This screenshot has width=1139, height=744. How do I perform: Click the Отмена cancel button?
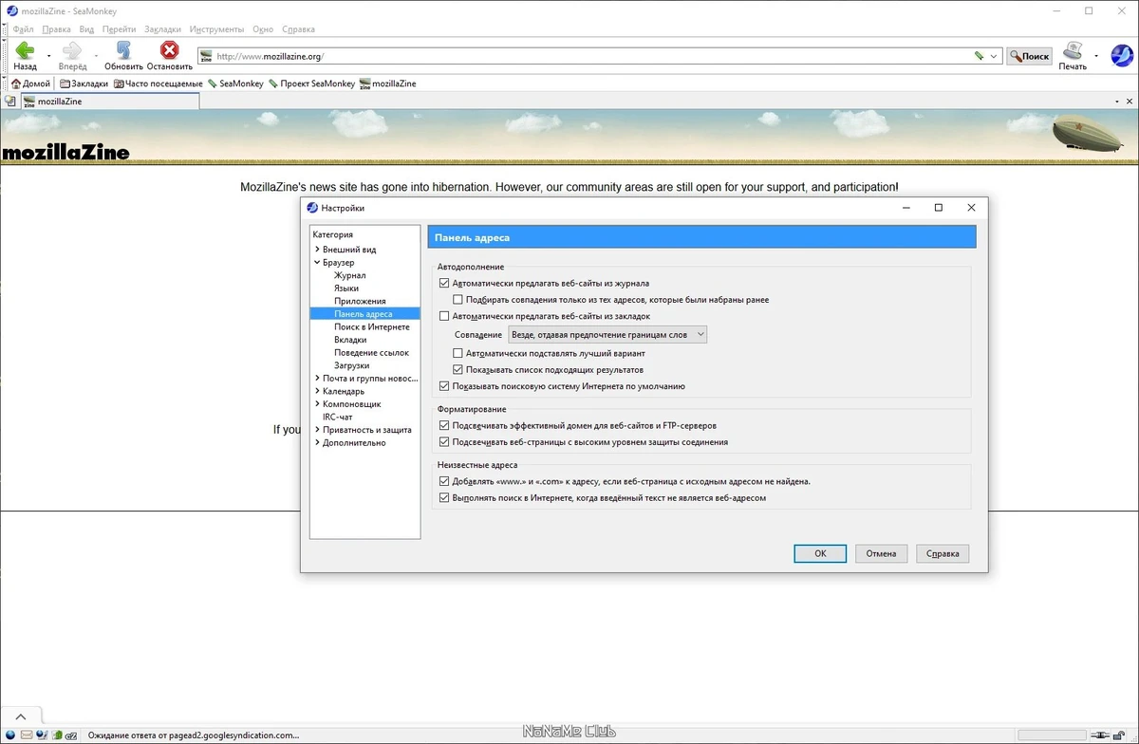click(x=881, y=553)
